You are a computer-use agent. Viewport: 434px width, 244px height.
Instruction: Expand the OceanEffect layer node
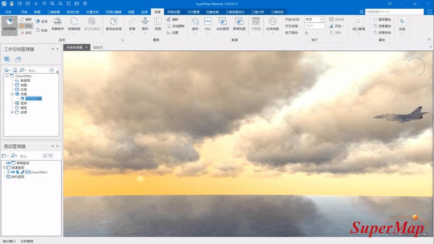8,172
